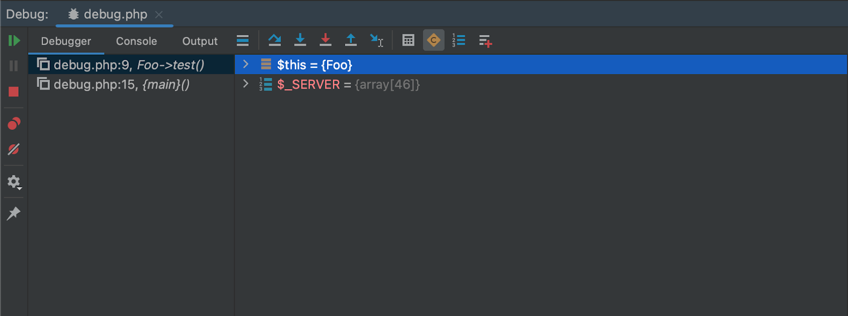Step into the function
This screenshot has height=316, width=848.
click(x=300, y=40)
